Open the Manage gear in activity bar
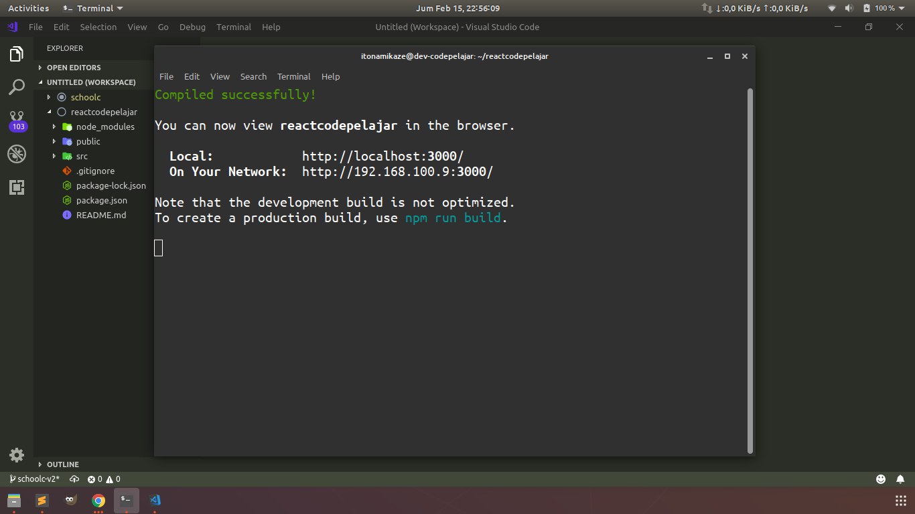Image resolution: width=915 pixels, height=514 pixels. pyautogui.click(x=17, y=455)
